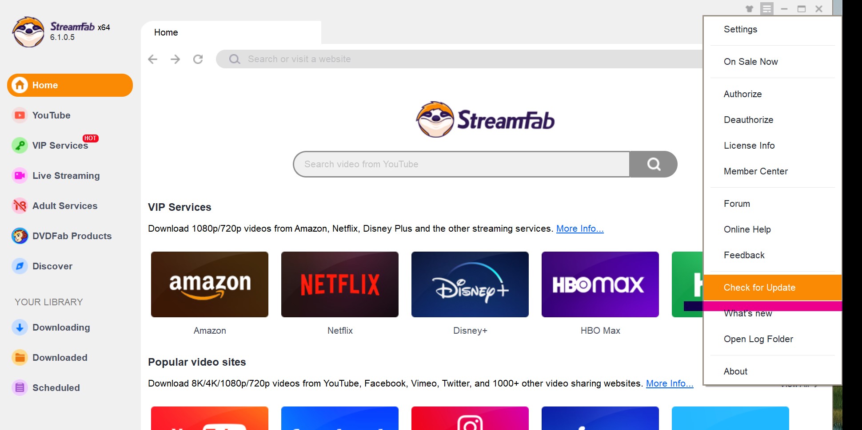
Task: Click the Scheduled library label
Action: pos(56,388)
